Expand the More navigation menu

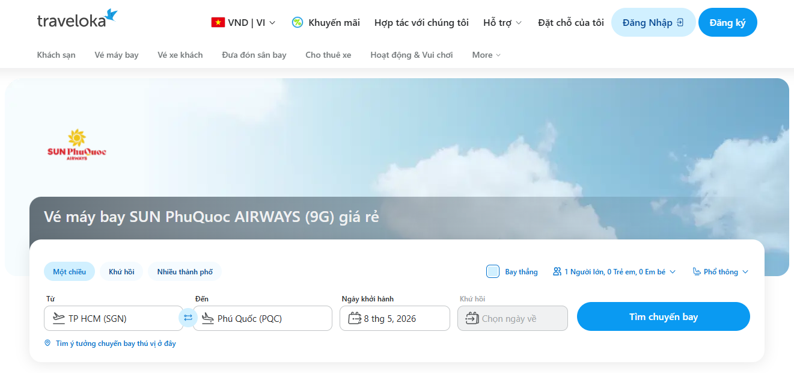click(486, 55)
